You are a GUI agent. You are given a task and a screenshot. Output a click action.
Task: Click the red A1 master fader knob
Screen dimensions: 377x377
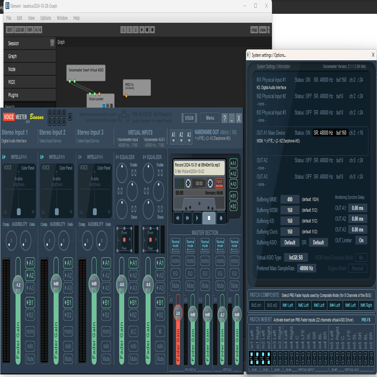178,313
